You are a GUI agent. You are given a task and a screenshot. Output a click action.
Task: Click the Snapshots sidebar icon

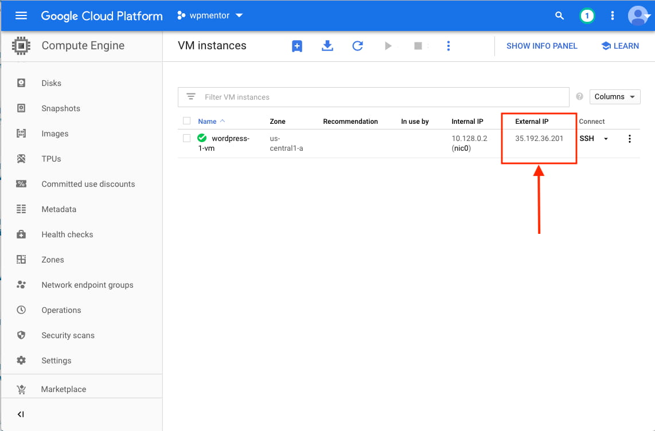pos(21,108)
